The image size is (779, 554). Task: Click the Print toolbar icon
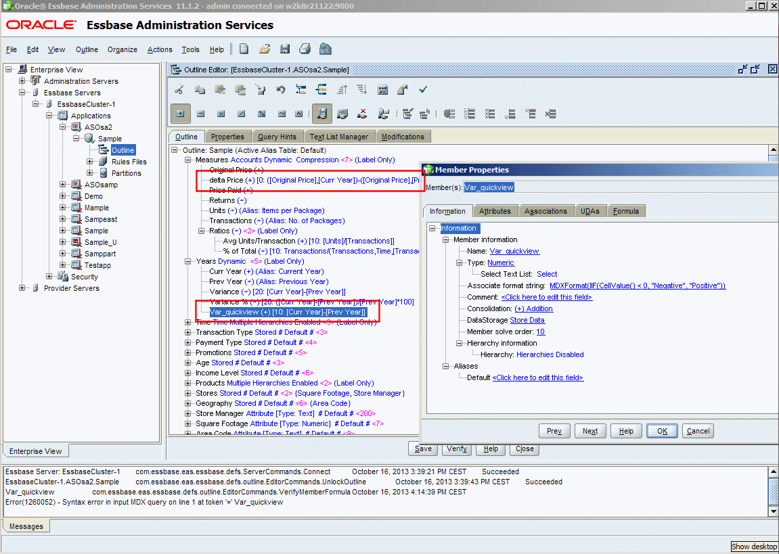[x=305, y=49]
